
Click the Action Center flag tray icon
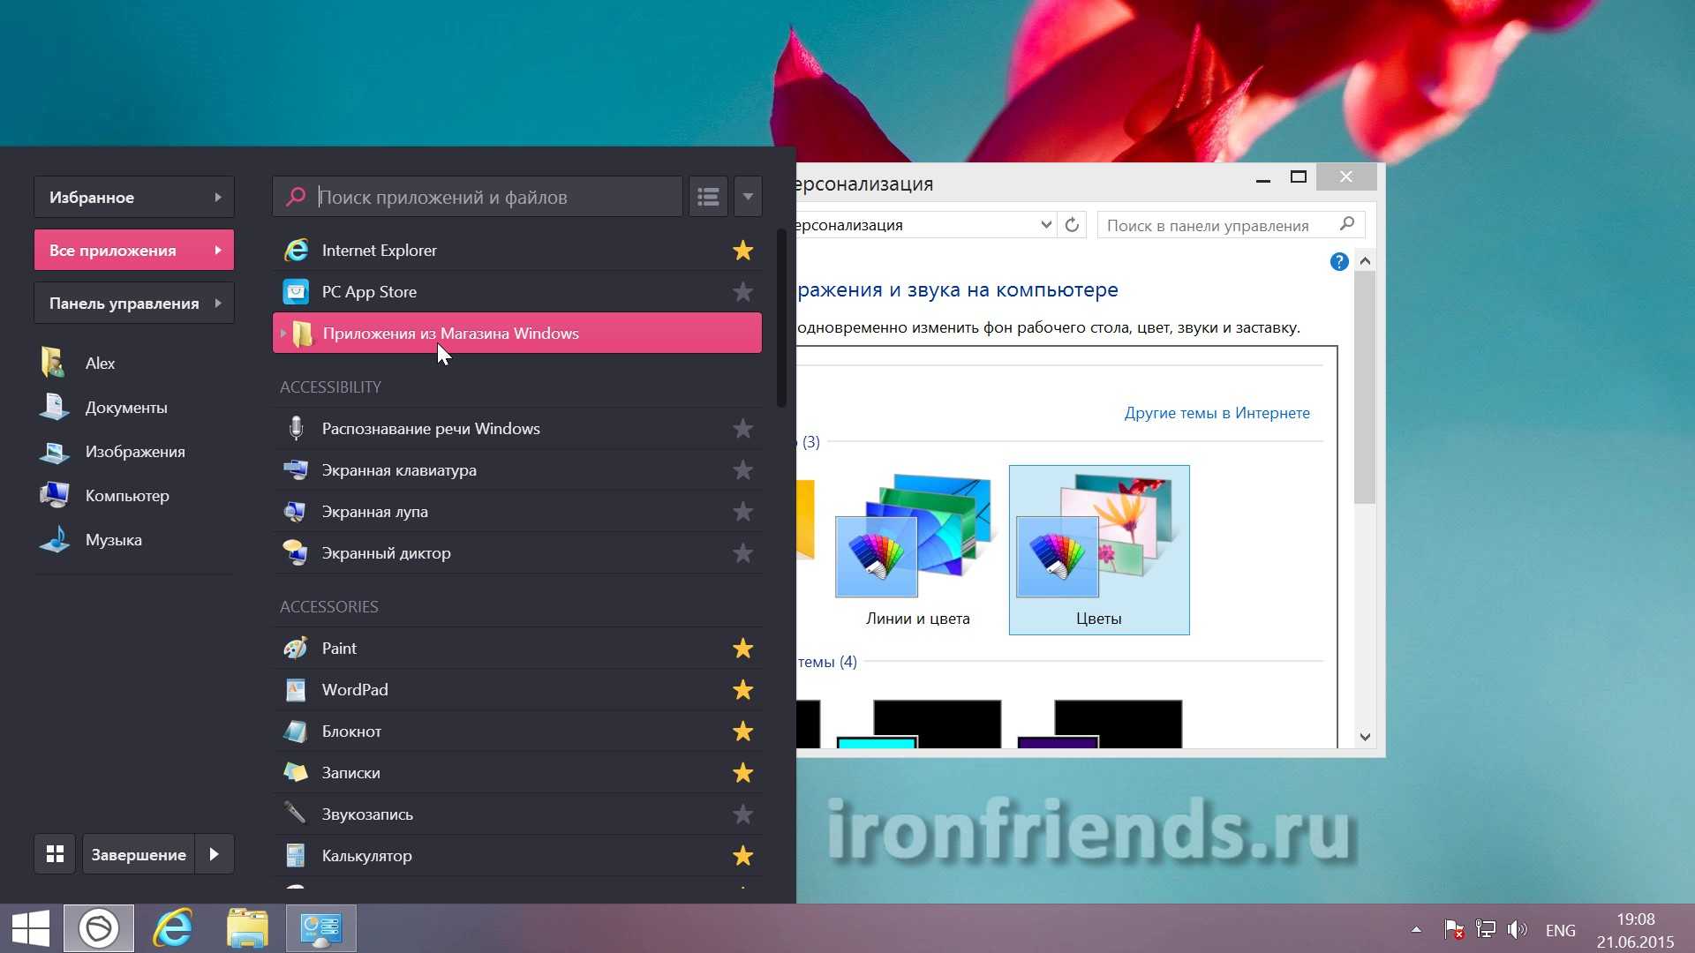pyautogui.click(x=1453, y=929)
